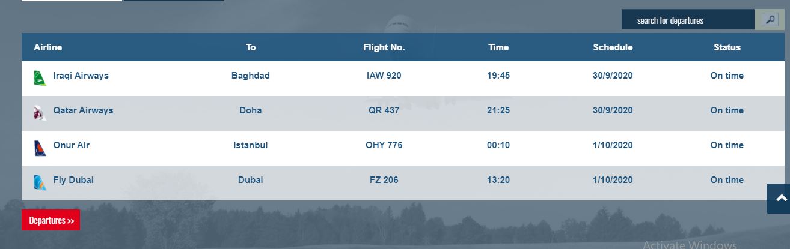790x249 pixels.
Task: Click the Onur Air airline name
Action: click(x=71, y=146)
